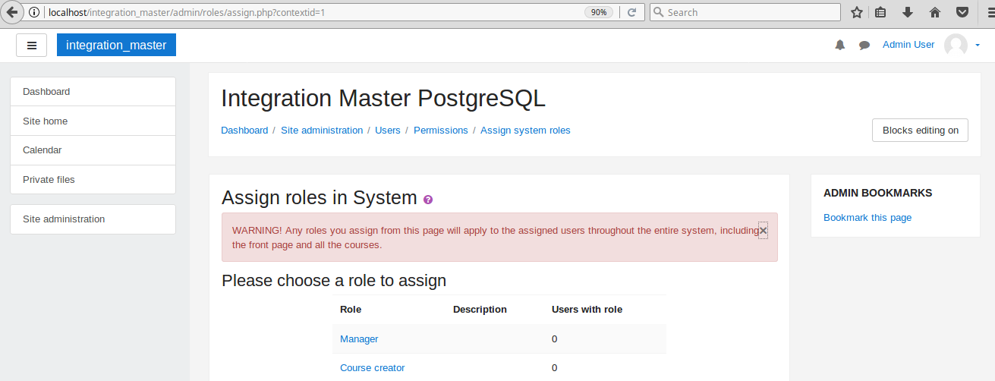Click the Site administration breadcrumb link
Viewport: 995px width, 381px height.
[322, 131]
